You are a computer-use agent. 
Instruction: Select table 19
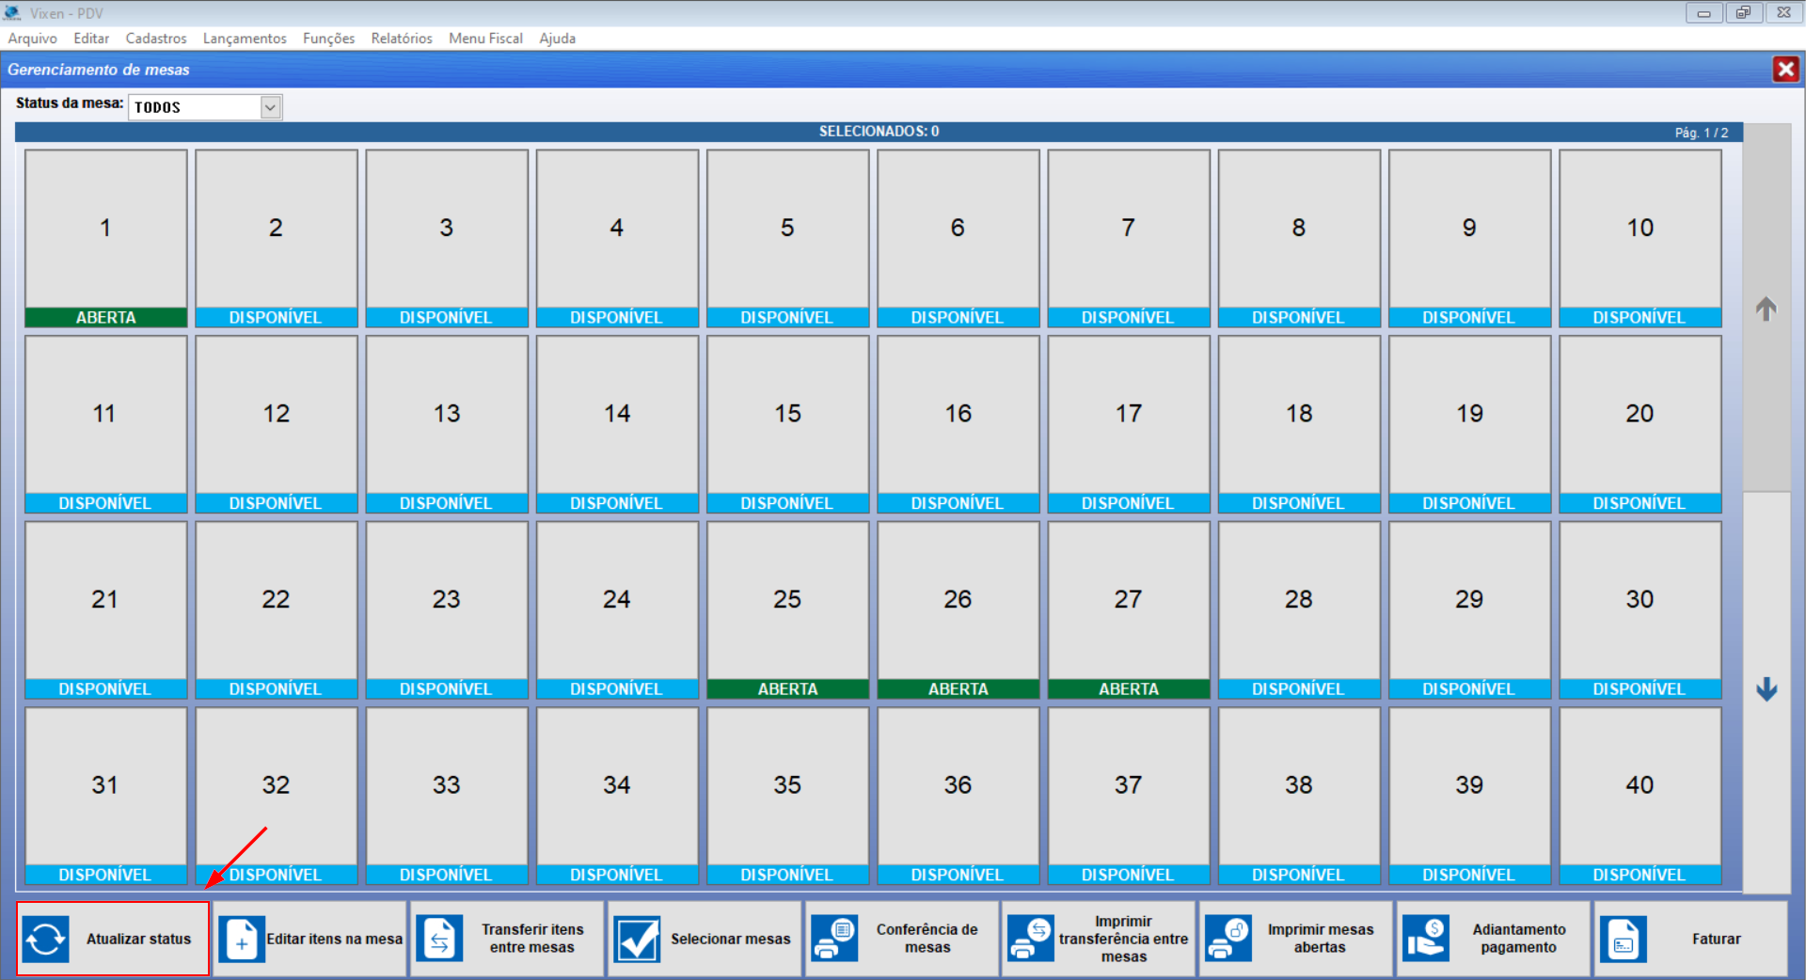[x=1469, y=424]
